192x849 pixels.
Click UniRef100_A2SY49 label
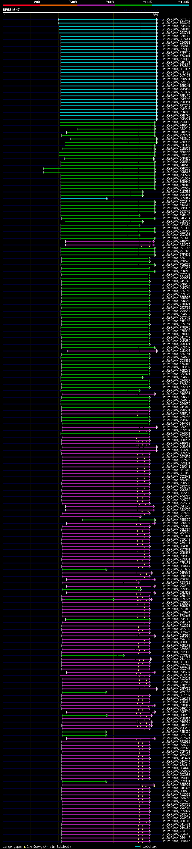176,129
